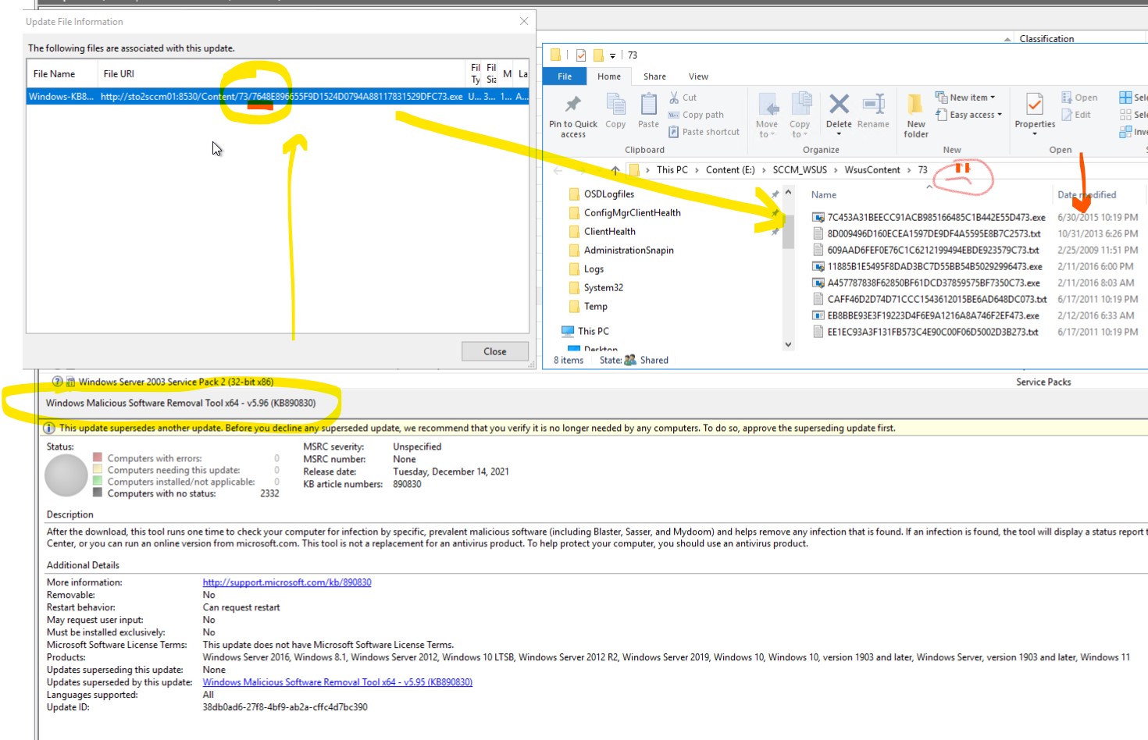The image size is (1148, 740).
Task: Select Windows Malicious Software Removal Tool x64 row
Action: pos(180,404)
